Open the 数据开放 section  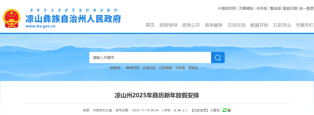pos(259,25)
